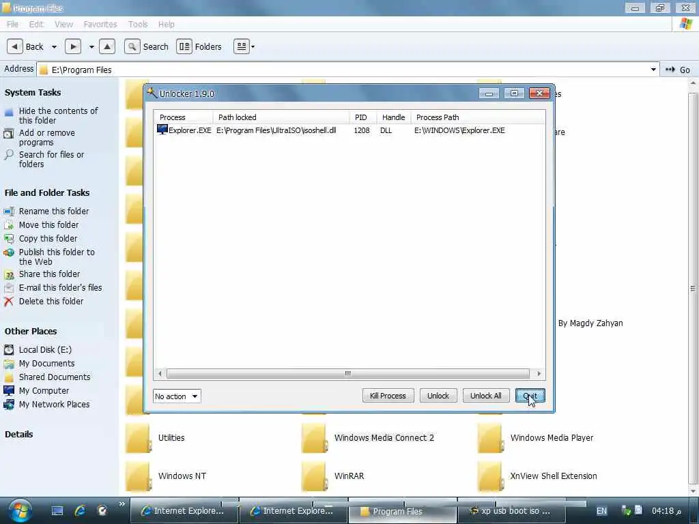Open the Search toolbar button
The height and width of the screenshot is (524, 699).
(147, 46)
